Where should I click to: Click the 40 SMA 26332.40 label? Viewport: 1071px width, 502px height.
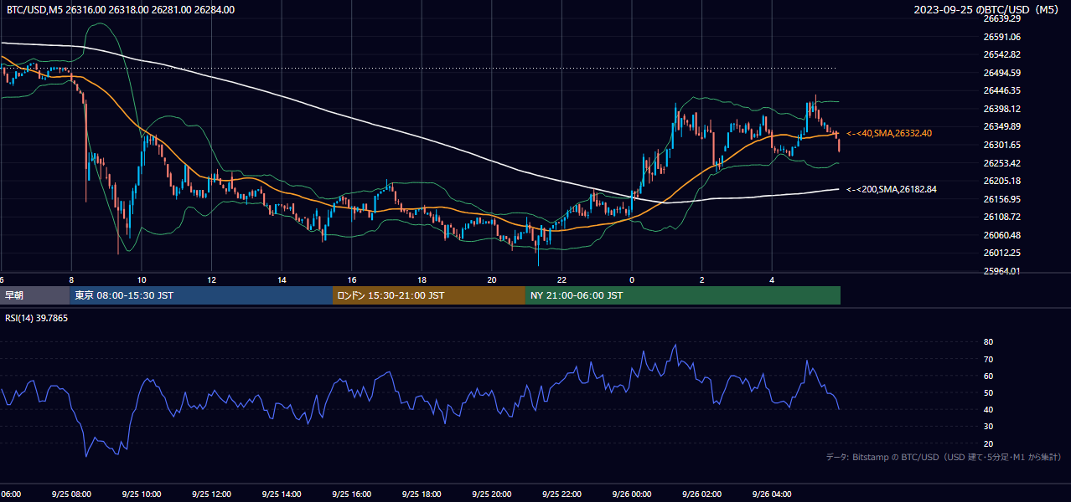click(889, 133)
